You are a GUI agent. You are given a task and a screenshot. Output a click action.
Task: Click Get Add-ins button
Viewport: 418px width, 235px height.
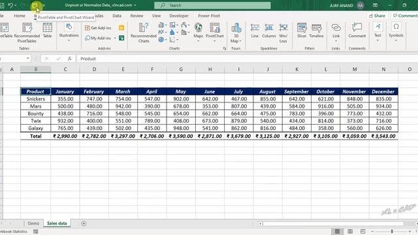click(98, 27)
